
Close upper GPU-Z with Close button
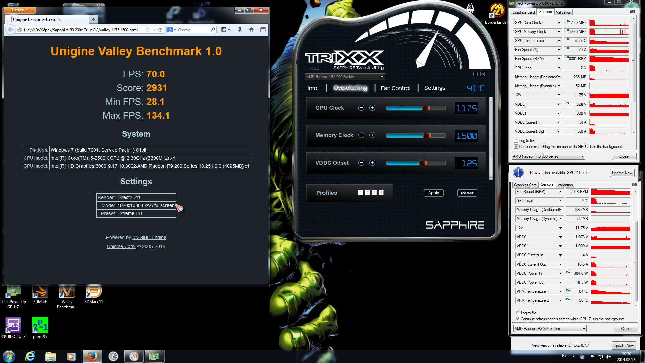(624, 156)
